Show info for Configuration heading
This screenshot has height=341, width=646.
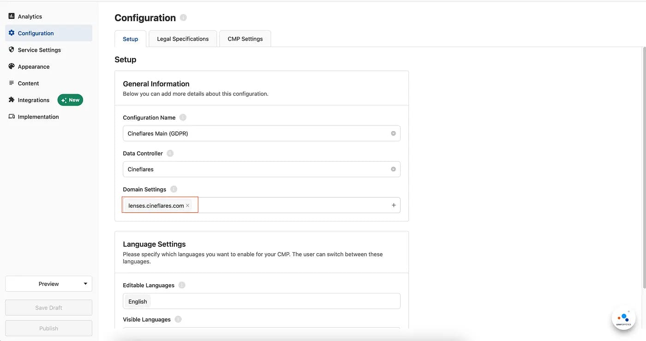click(x=183, y=18)
